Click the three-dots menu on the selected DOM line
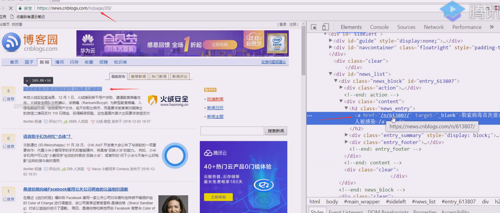The width and height of the screenshot is (500, 213). [x=310, y=116]
